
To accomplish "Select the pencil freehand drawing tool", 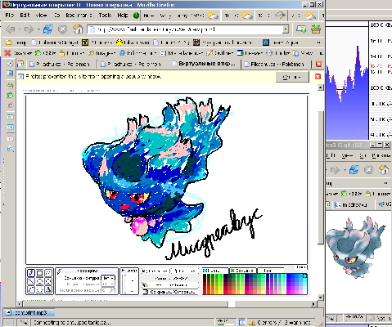I will point(31,273).
